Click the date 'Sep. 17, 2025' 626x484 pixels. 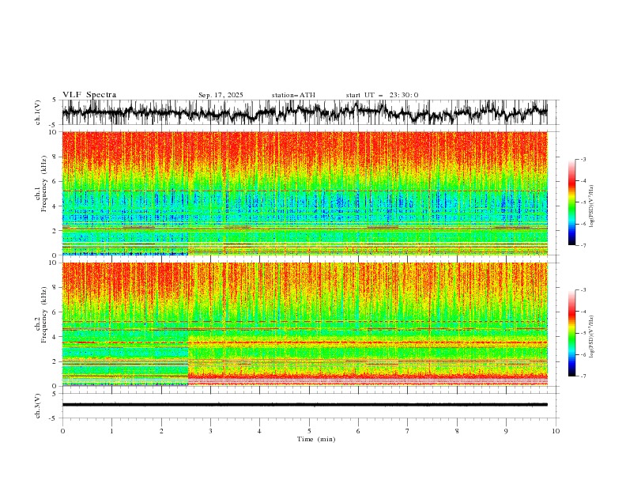221,95
